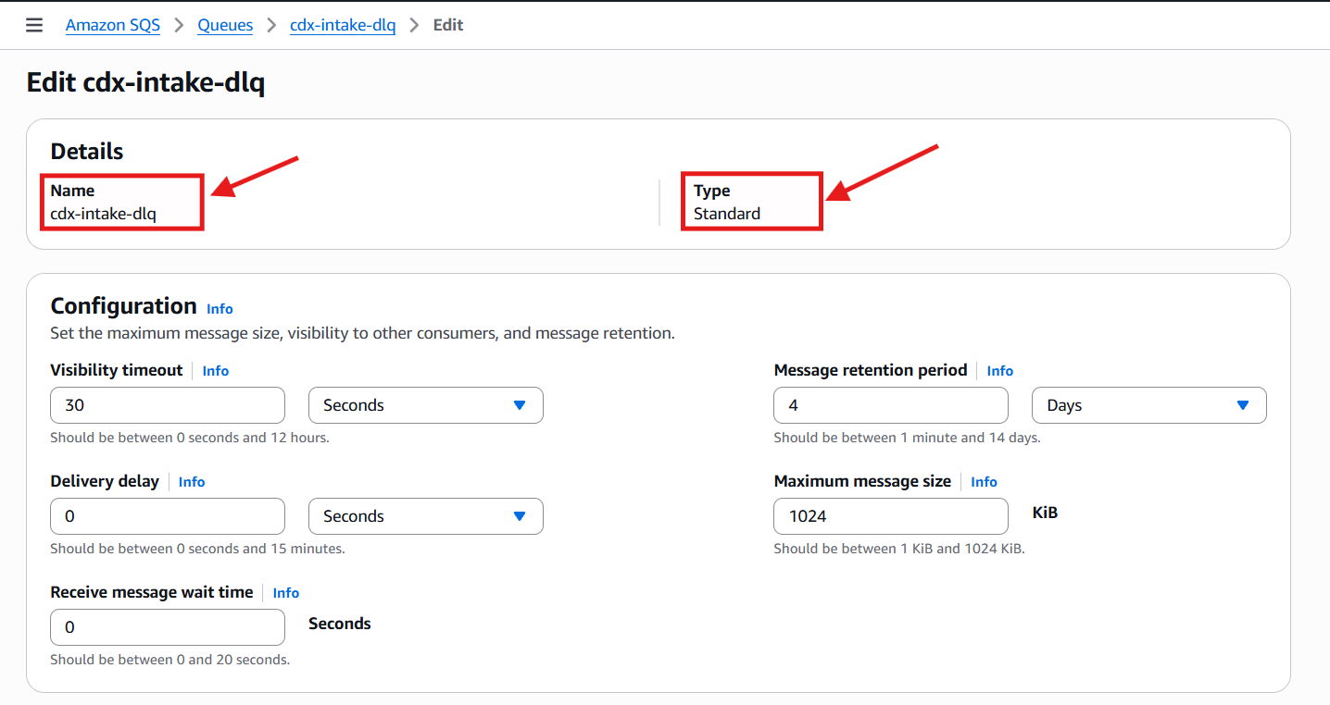Image resolution: width=1330 pixels, height=705 pixels.
Task: Click the Standard queue type value
Action: pos(727,214)
